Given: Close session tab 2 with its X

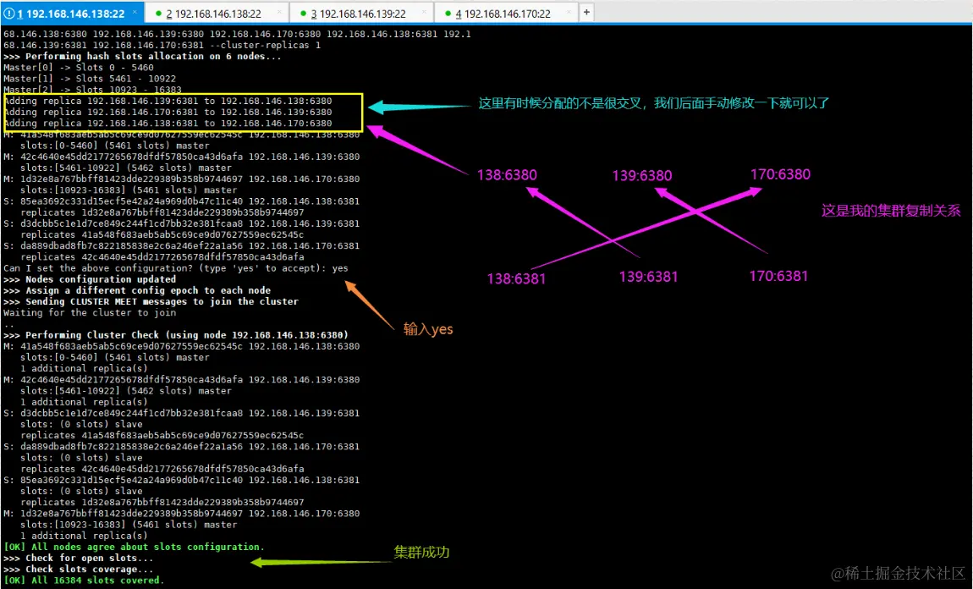Looking at the screenshot, I should click(279, 12).
